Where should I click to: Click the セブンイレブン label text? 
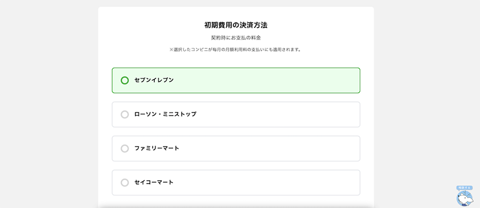[x=154, y=80]
